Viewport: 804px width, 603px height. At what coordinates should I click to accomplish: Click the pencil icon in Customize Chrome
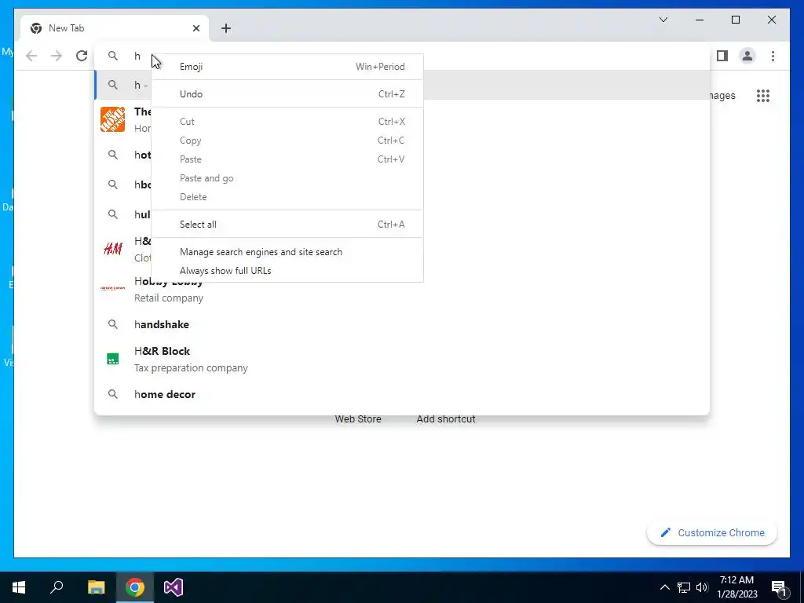coord(665,532)
